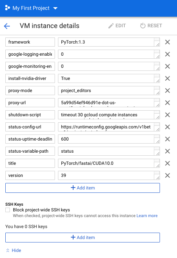
Task: Click EDIT with pencil icon
Action: click(117, 26)
